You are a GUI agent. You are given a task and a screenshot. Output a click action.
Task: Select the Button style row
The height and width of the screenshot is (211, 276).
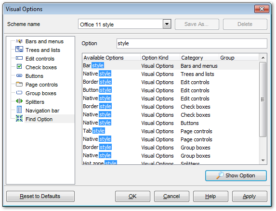(x=171, y=90)
